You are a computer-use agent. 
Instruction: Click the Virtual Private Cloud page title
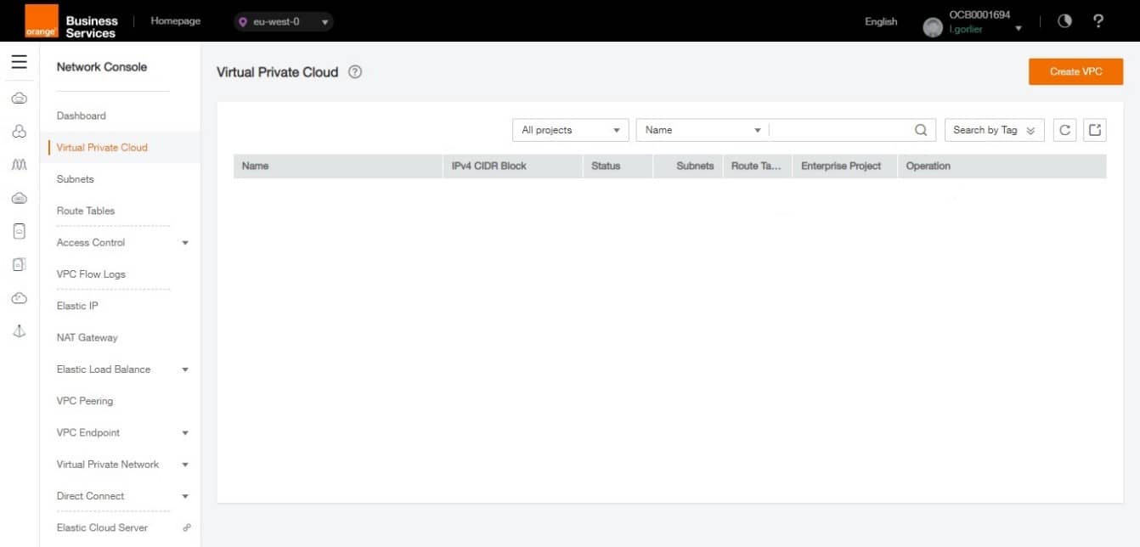click(278, 72)
